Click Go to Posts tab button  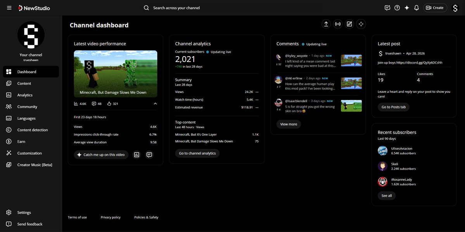tap(394, 107)
